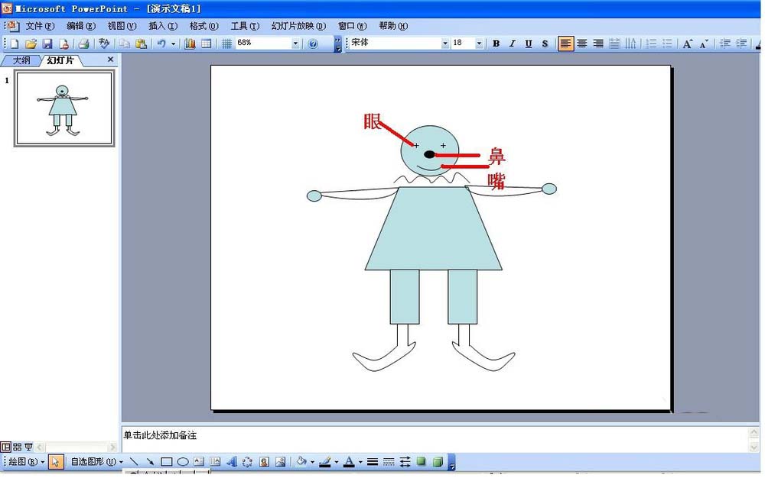The image size is (765, 478).
Task: Decrease the font size
Action: pyautogui.click(x=704, y=44)
